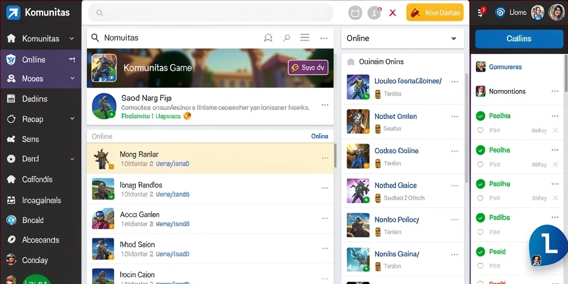The image size is (568, 284).
Task: Click the Komunitas home icon in sidebar
Action: 12,38
